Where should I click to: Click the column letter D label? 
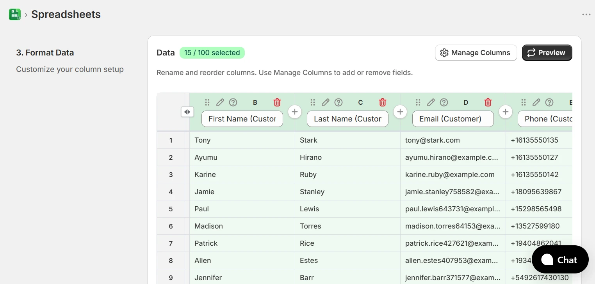pos(466,102)
